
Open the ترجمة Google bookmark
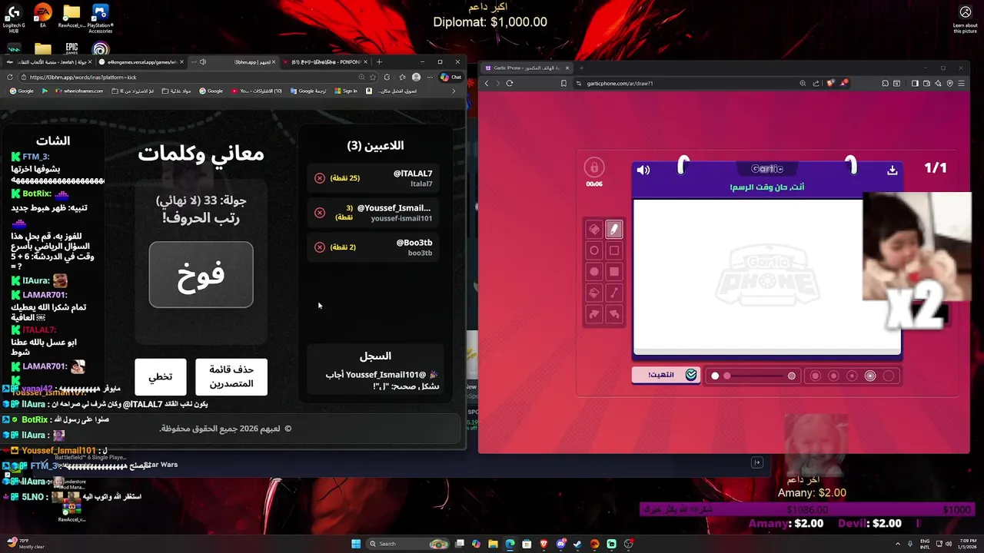[308, 91]
